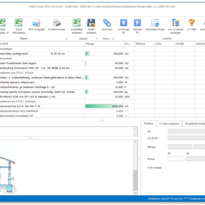
Task: Click the text box scroll down arrow
Action: coord(135,134)
